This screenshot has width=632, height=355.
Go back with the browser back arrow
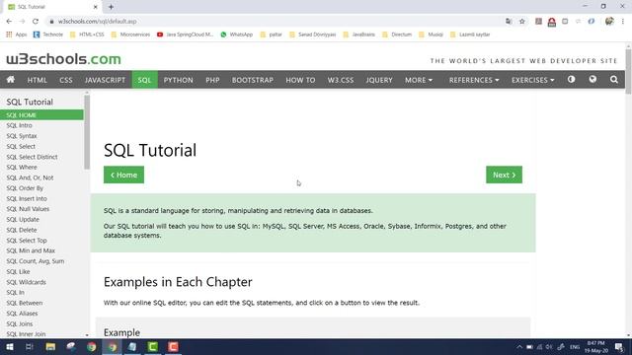(9, 22)
